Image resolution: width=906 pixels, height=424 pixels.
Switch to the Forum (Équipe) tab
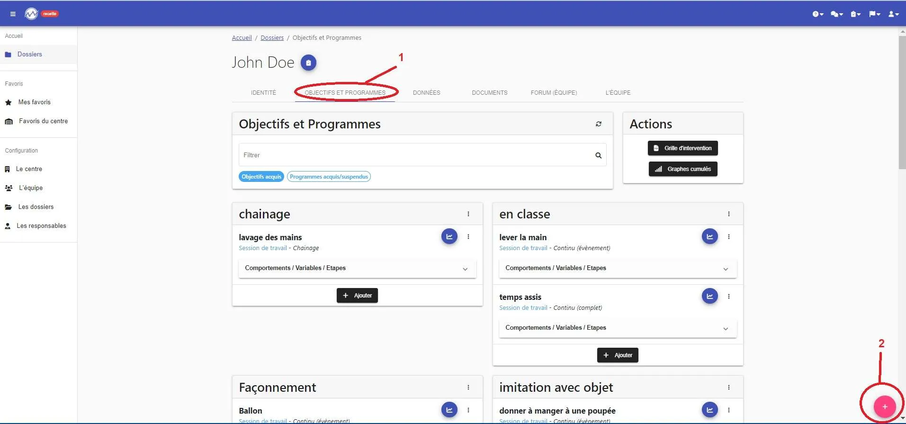click(554, 93)
